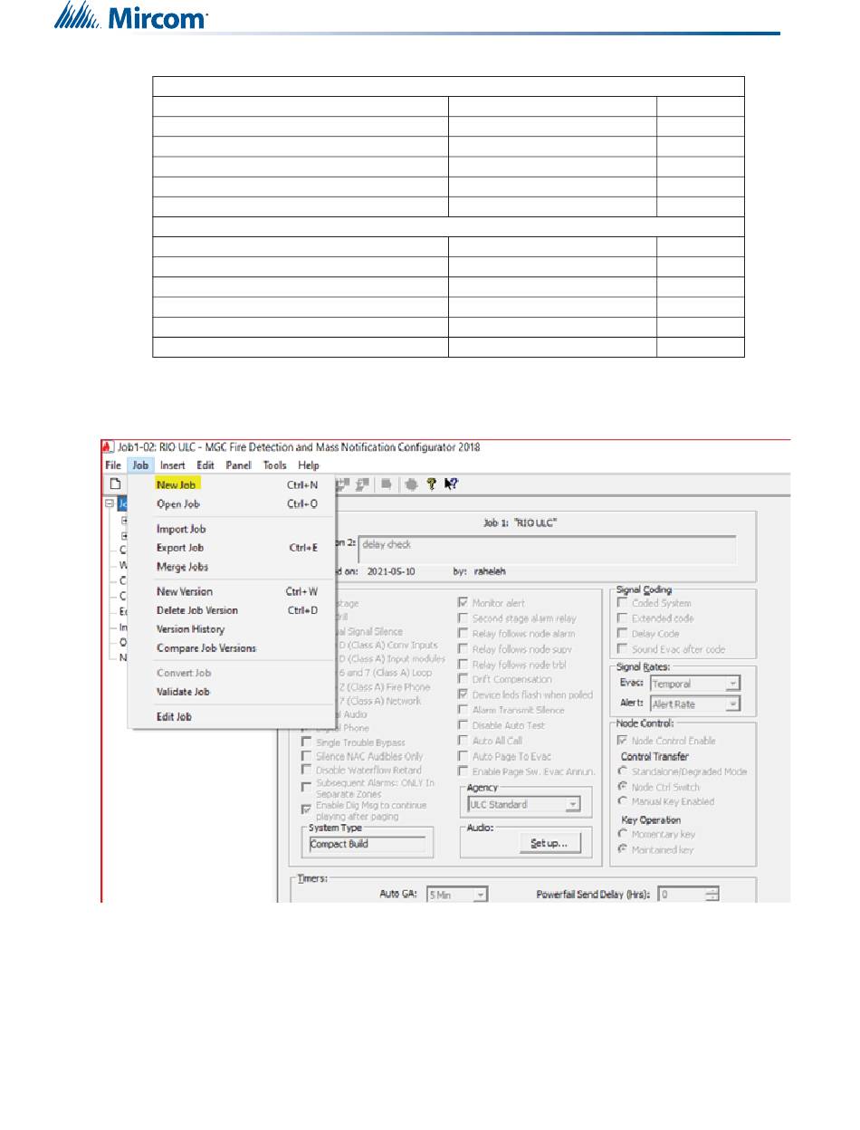Viewport: 860px width, 1130px height.
Task: Select Maintained key radio button
Action: [x=622, y=850]
